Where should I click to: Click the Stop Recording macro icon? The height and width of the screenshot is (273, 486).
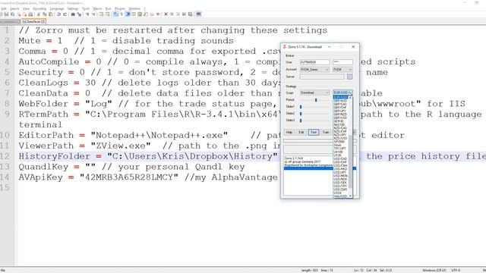point(172,14)
